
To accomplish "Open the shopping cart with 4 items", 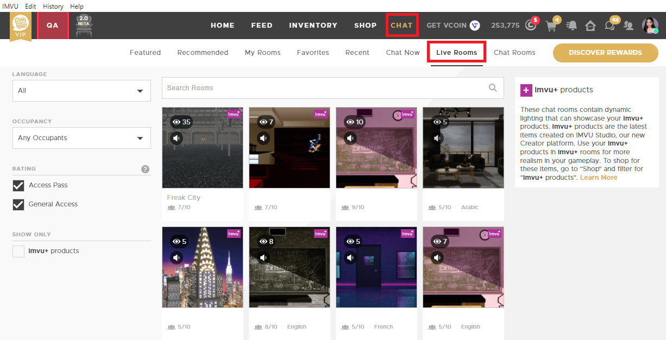I will point(551,25).
